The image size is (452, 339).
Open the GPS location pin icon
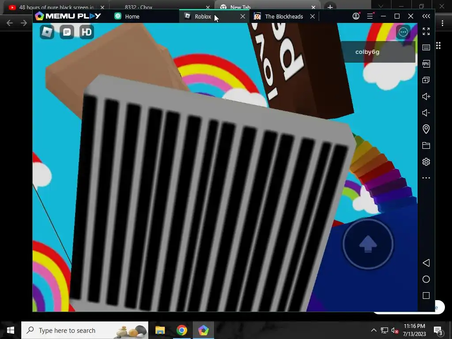point(426,129)
